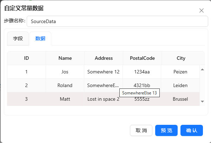Select the Jos name cell

pyautogui.click(x=65, y=72)
